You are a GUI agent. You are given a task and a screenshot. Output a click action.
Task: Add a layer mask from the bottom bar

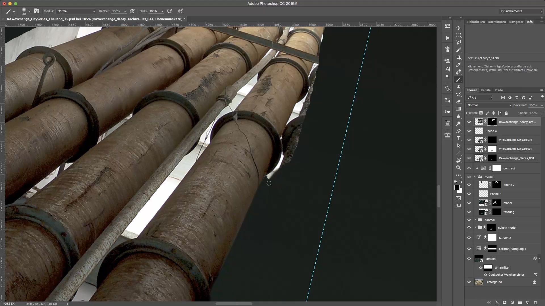[x=504, y=303]
